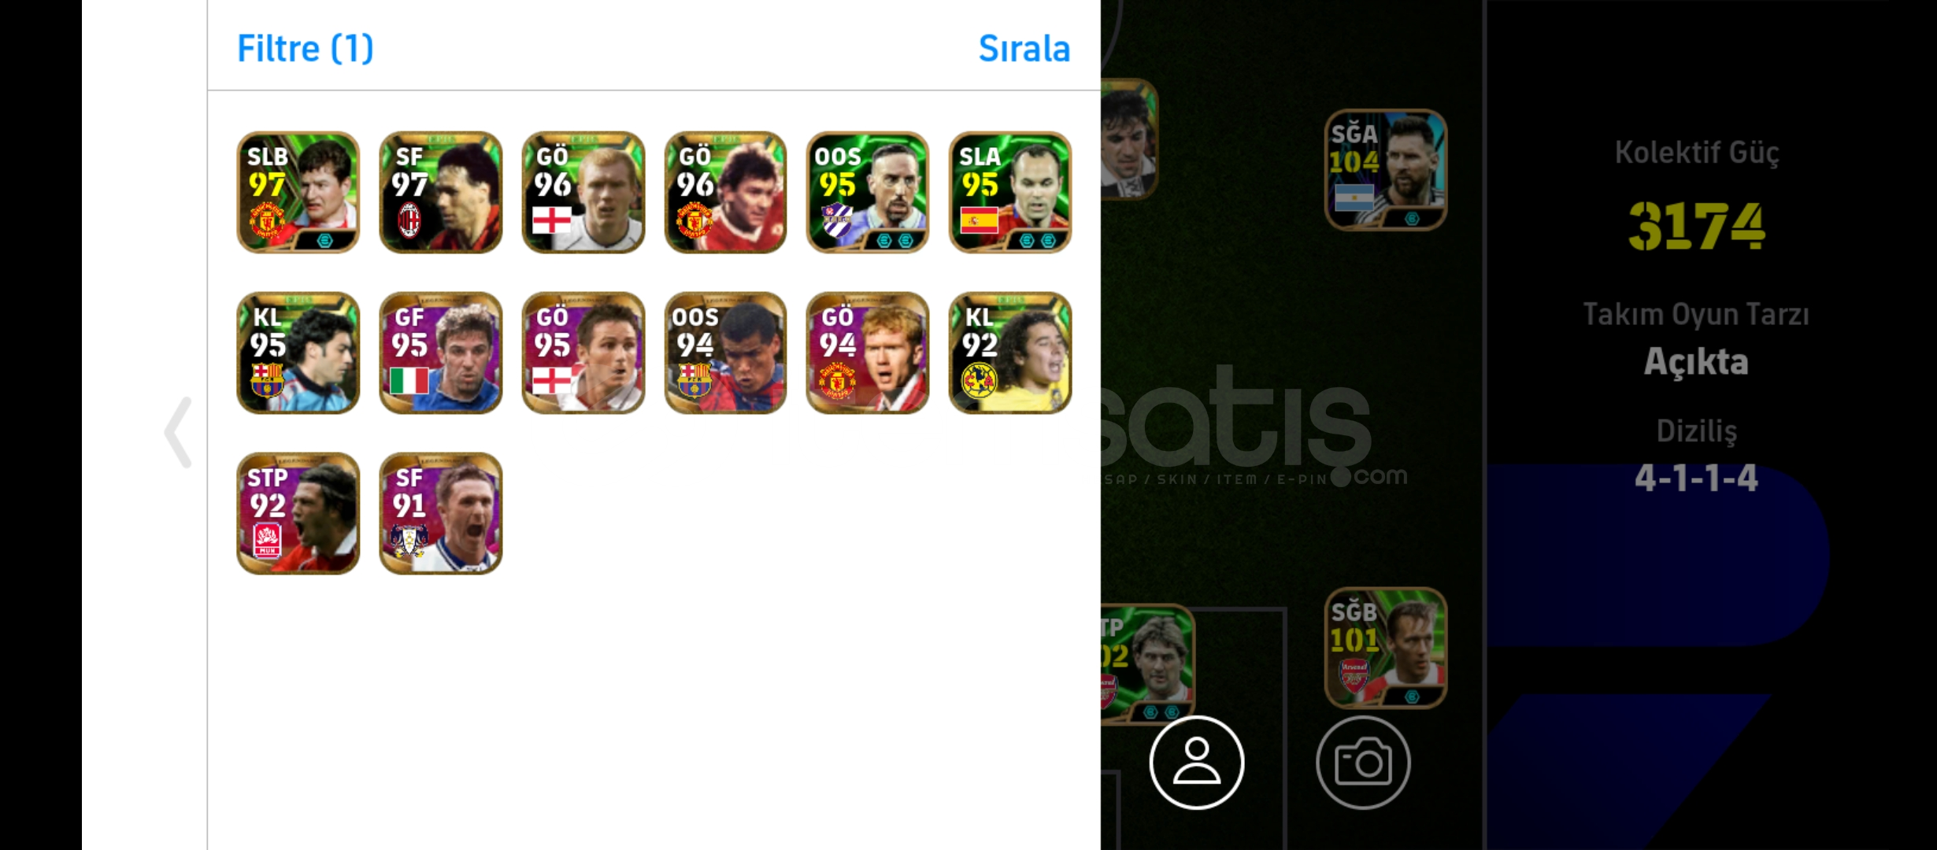
Task: Select the OOS 94 Barcelona card
Action: 725,353
